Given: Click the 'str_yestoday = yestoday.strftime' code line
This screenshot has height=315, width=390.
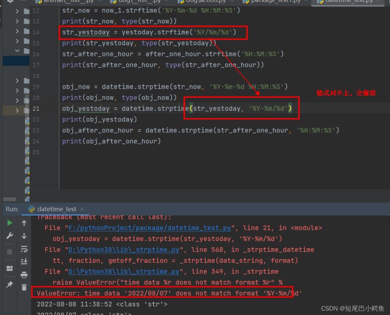Looking at the screenshot, I should coord(149,32).
